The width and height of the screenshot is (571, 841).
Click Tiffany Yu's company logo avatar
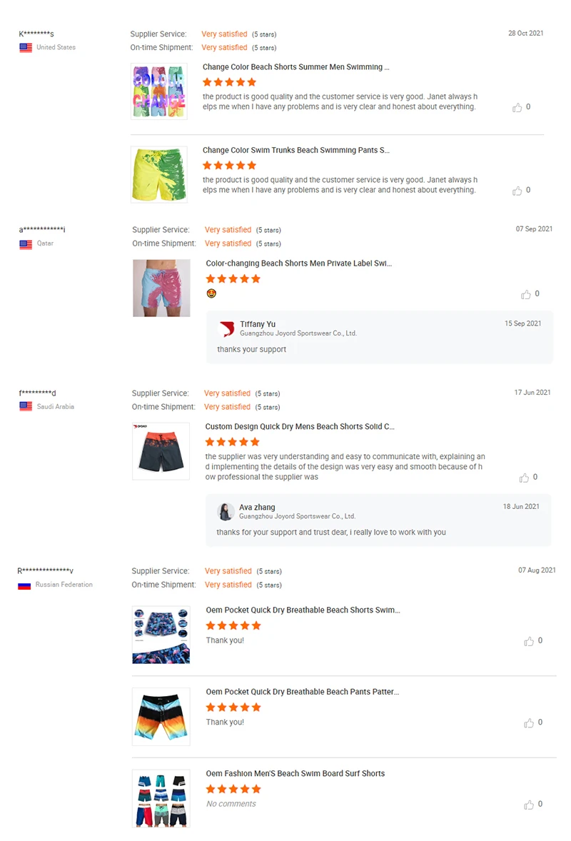[227, 328]
